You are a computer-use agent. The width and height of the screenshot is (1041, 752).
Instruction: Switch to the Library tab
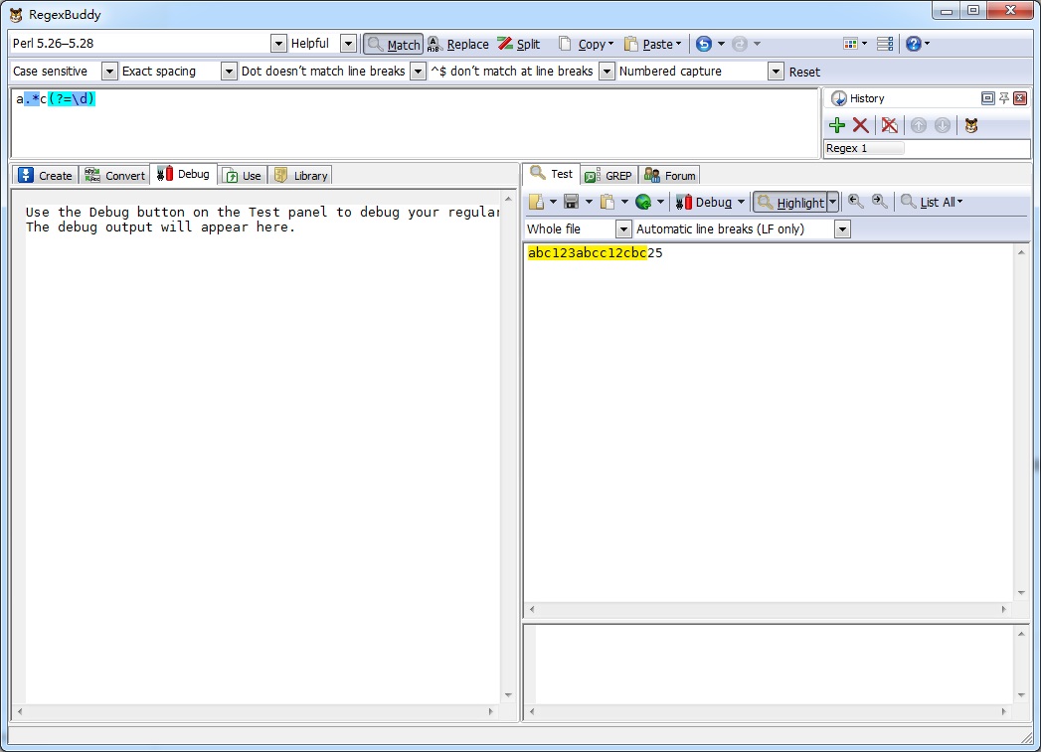click(x=300, y=176)
